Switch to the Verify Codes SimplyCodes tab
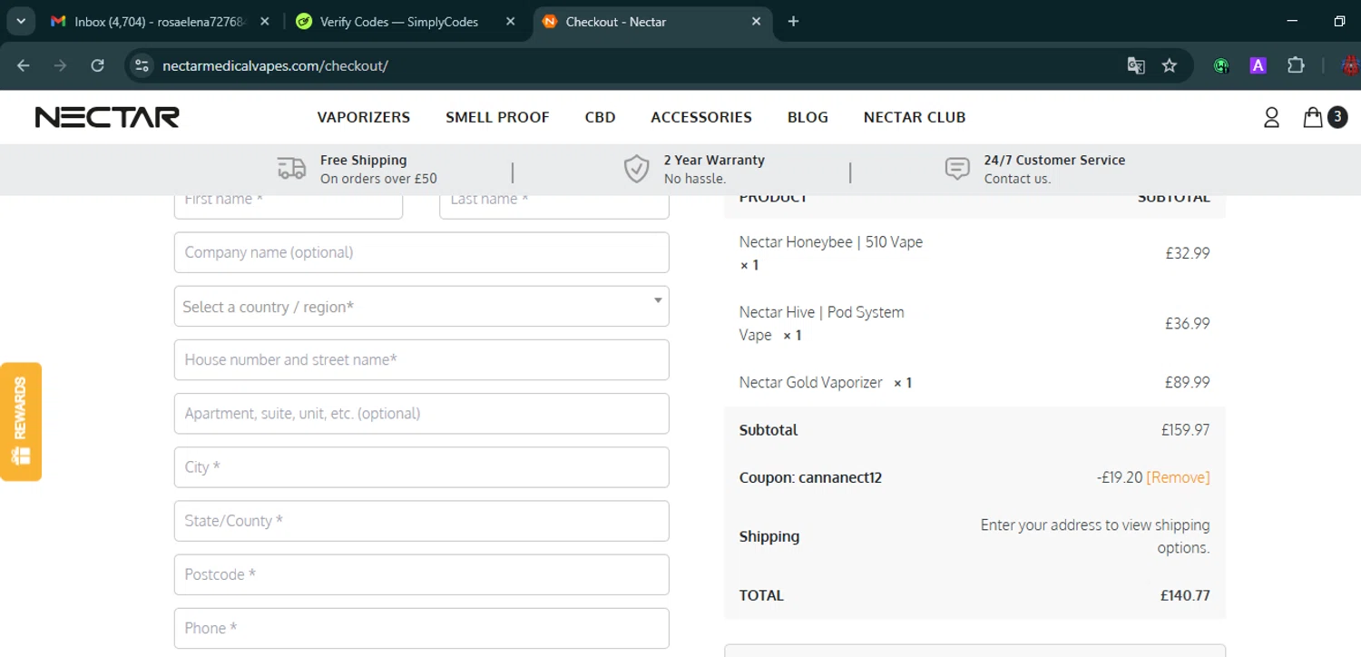 406,22
